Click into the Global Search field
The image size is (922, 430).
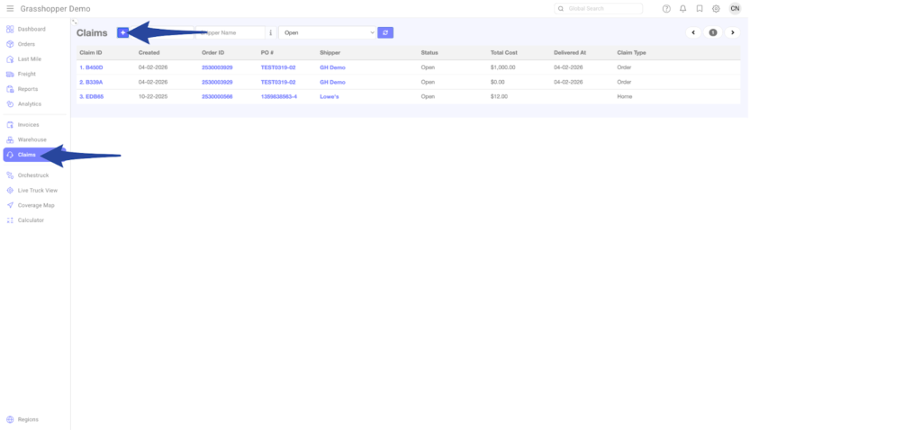601,9
